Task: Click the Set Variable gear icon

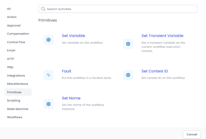Action: 49,40
